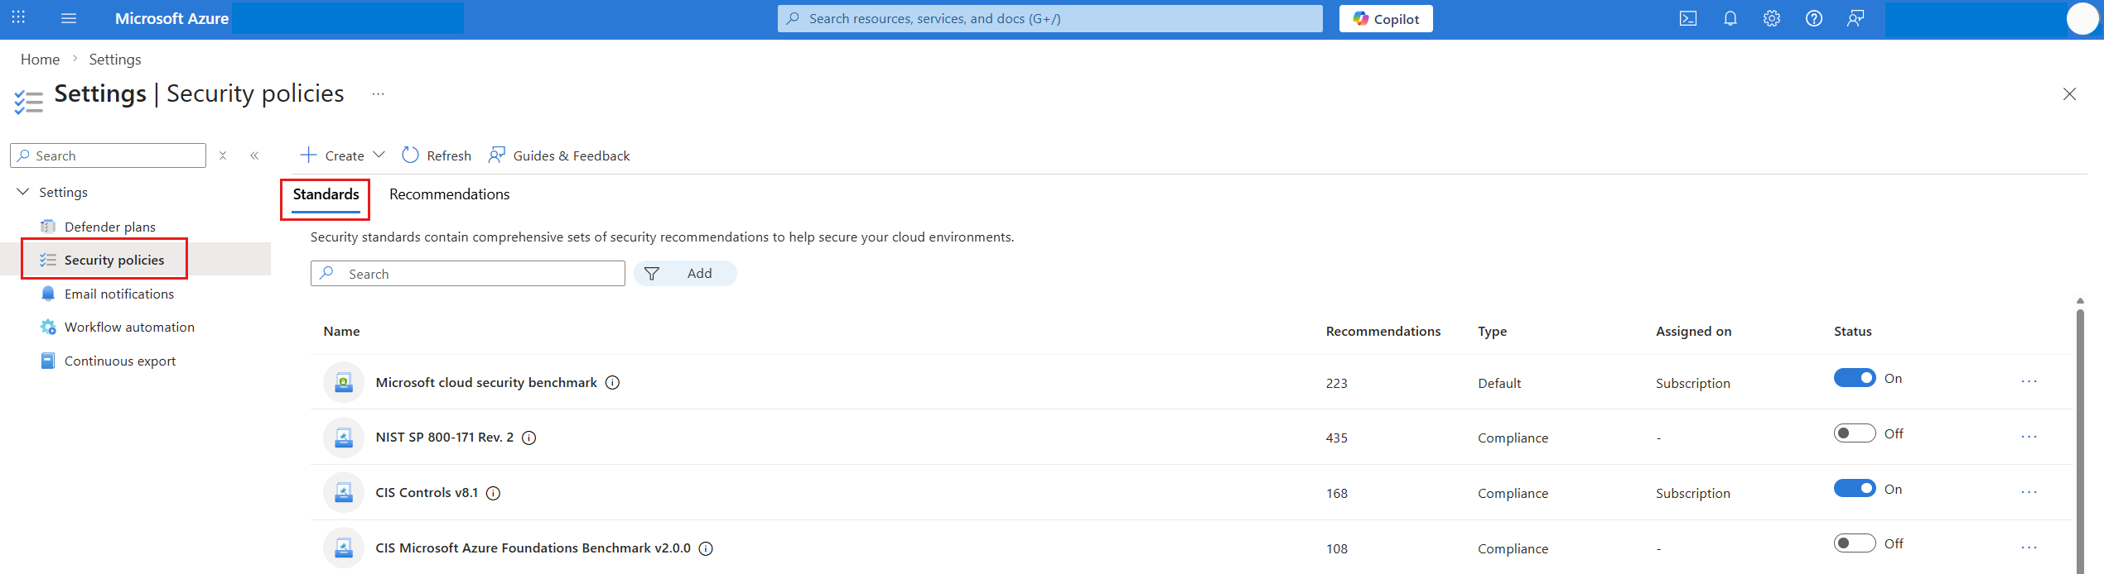Click the NIST SP 800-171 row icon
This screenshot has height=574, width=2104.
[344, 438]
